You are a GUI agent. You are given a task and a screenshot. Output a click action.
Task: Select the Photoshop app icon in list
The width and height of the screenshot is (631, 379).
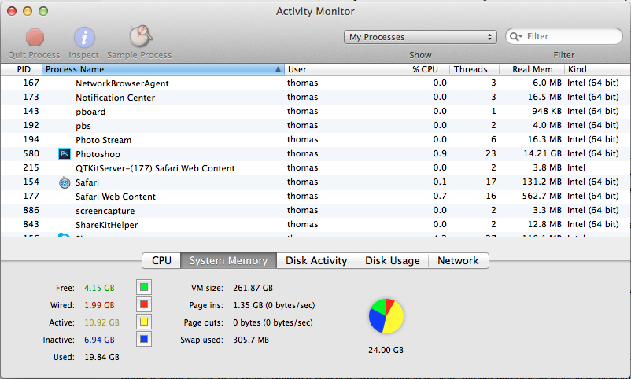tap(65, 153)
